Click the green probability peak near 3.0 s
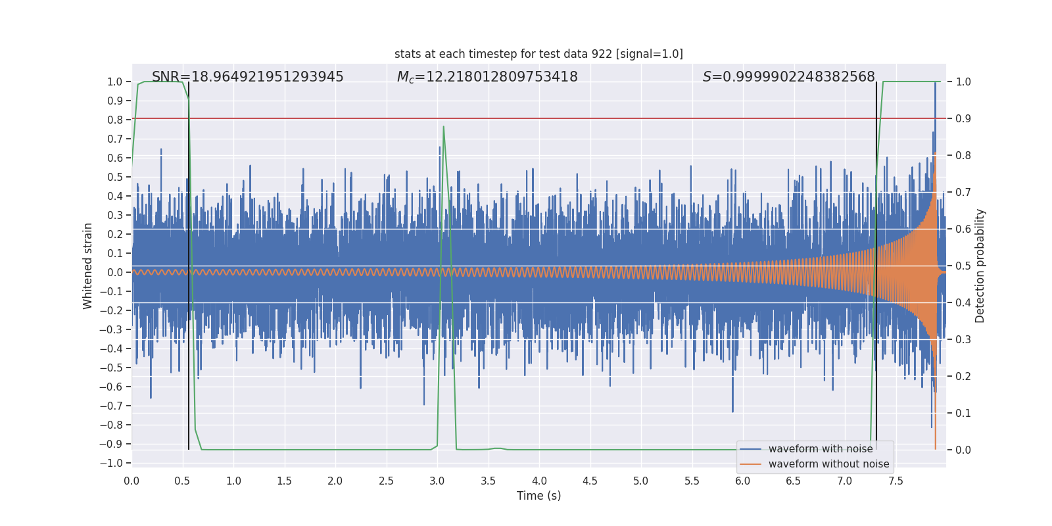 coord(444,127)
